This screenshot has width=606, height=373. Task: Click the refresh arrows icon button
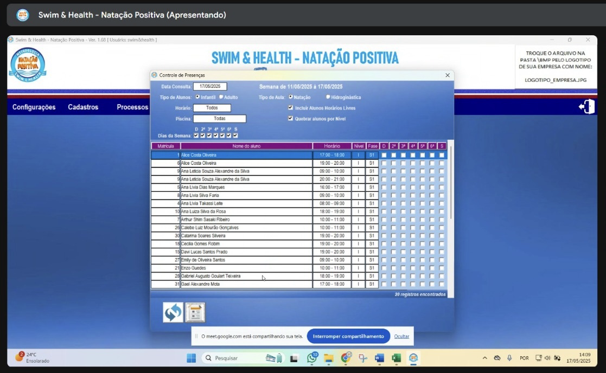173,312
